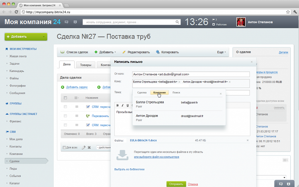Click the green Отправить button

[x=176, y=184]
